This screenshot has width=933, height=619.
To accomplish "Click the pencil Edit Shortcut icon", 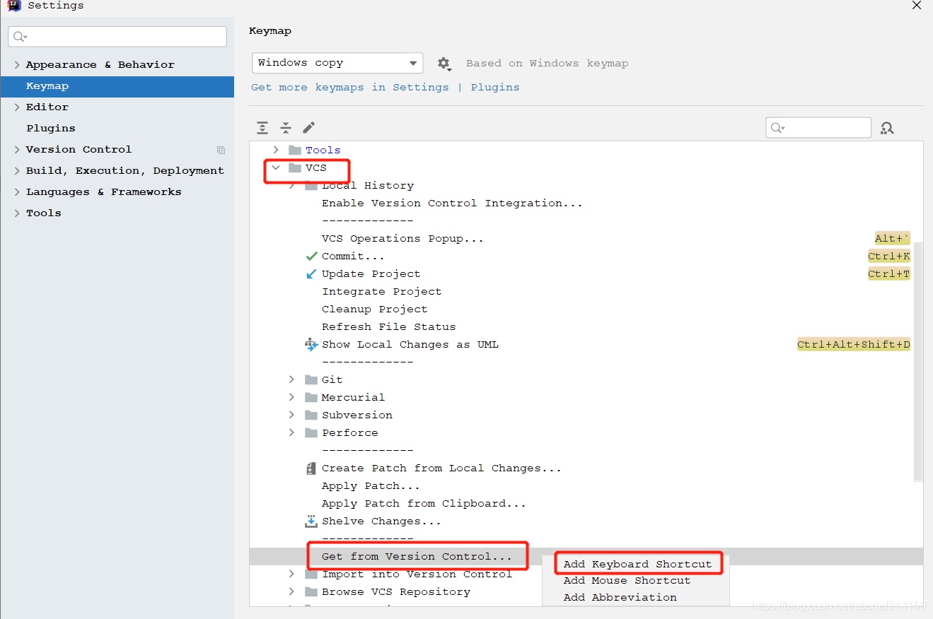I will point(309,128).
